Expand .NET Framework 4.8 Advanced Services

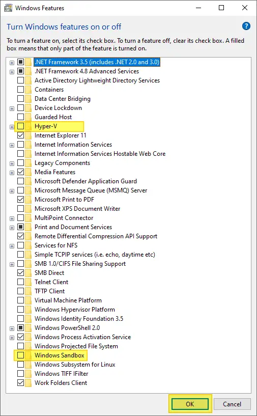12,72
